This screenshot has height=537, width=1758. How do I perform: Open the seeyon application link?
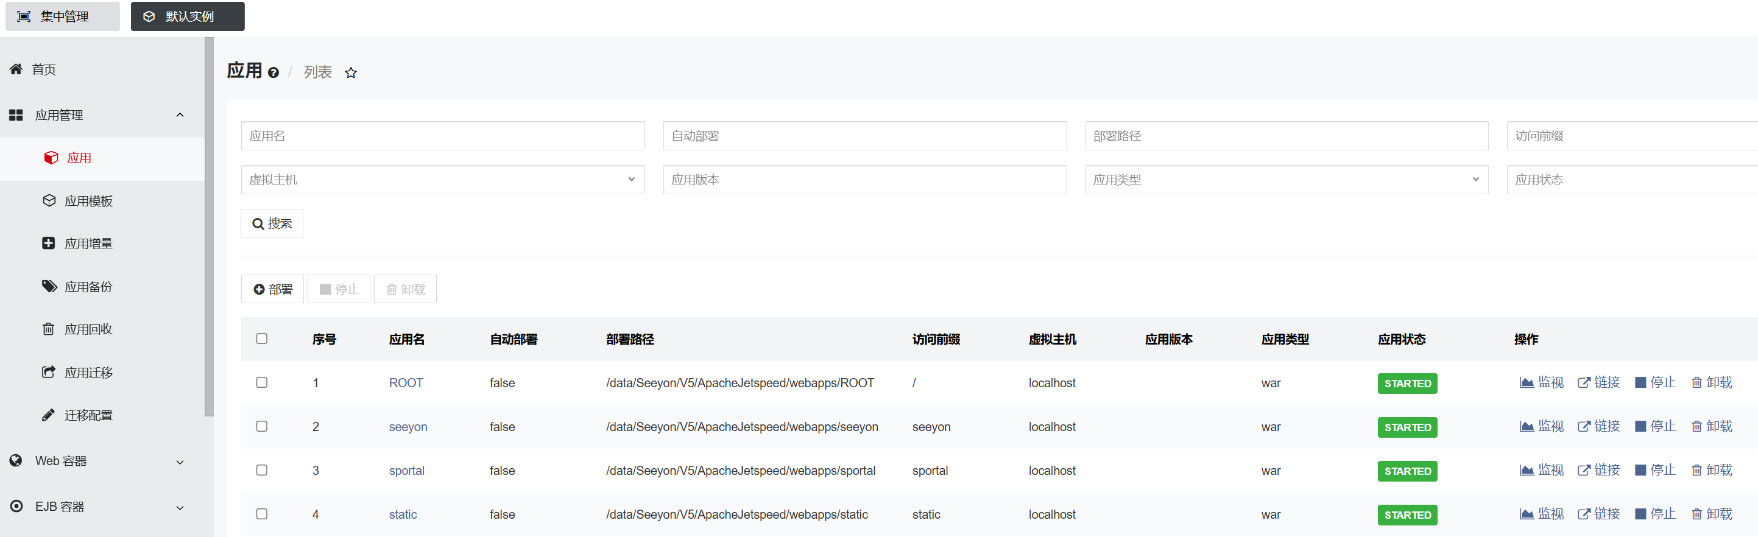tap(408, 426)
